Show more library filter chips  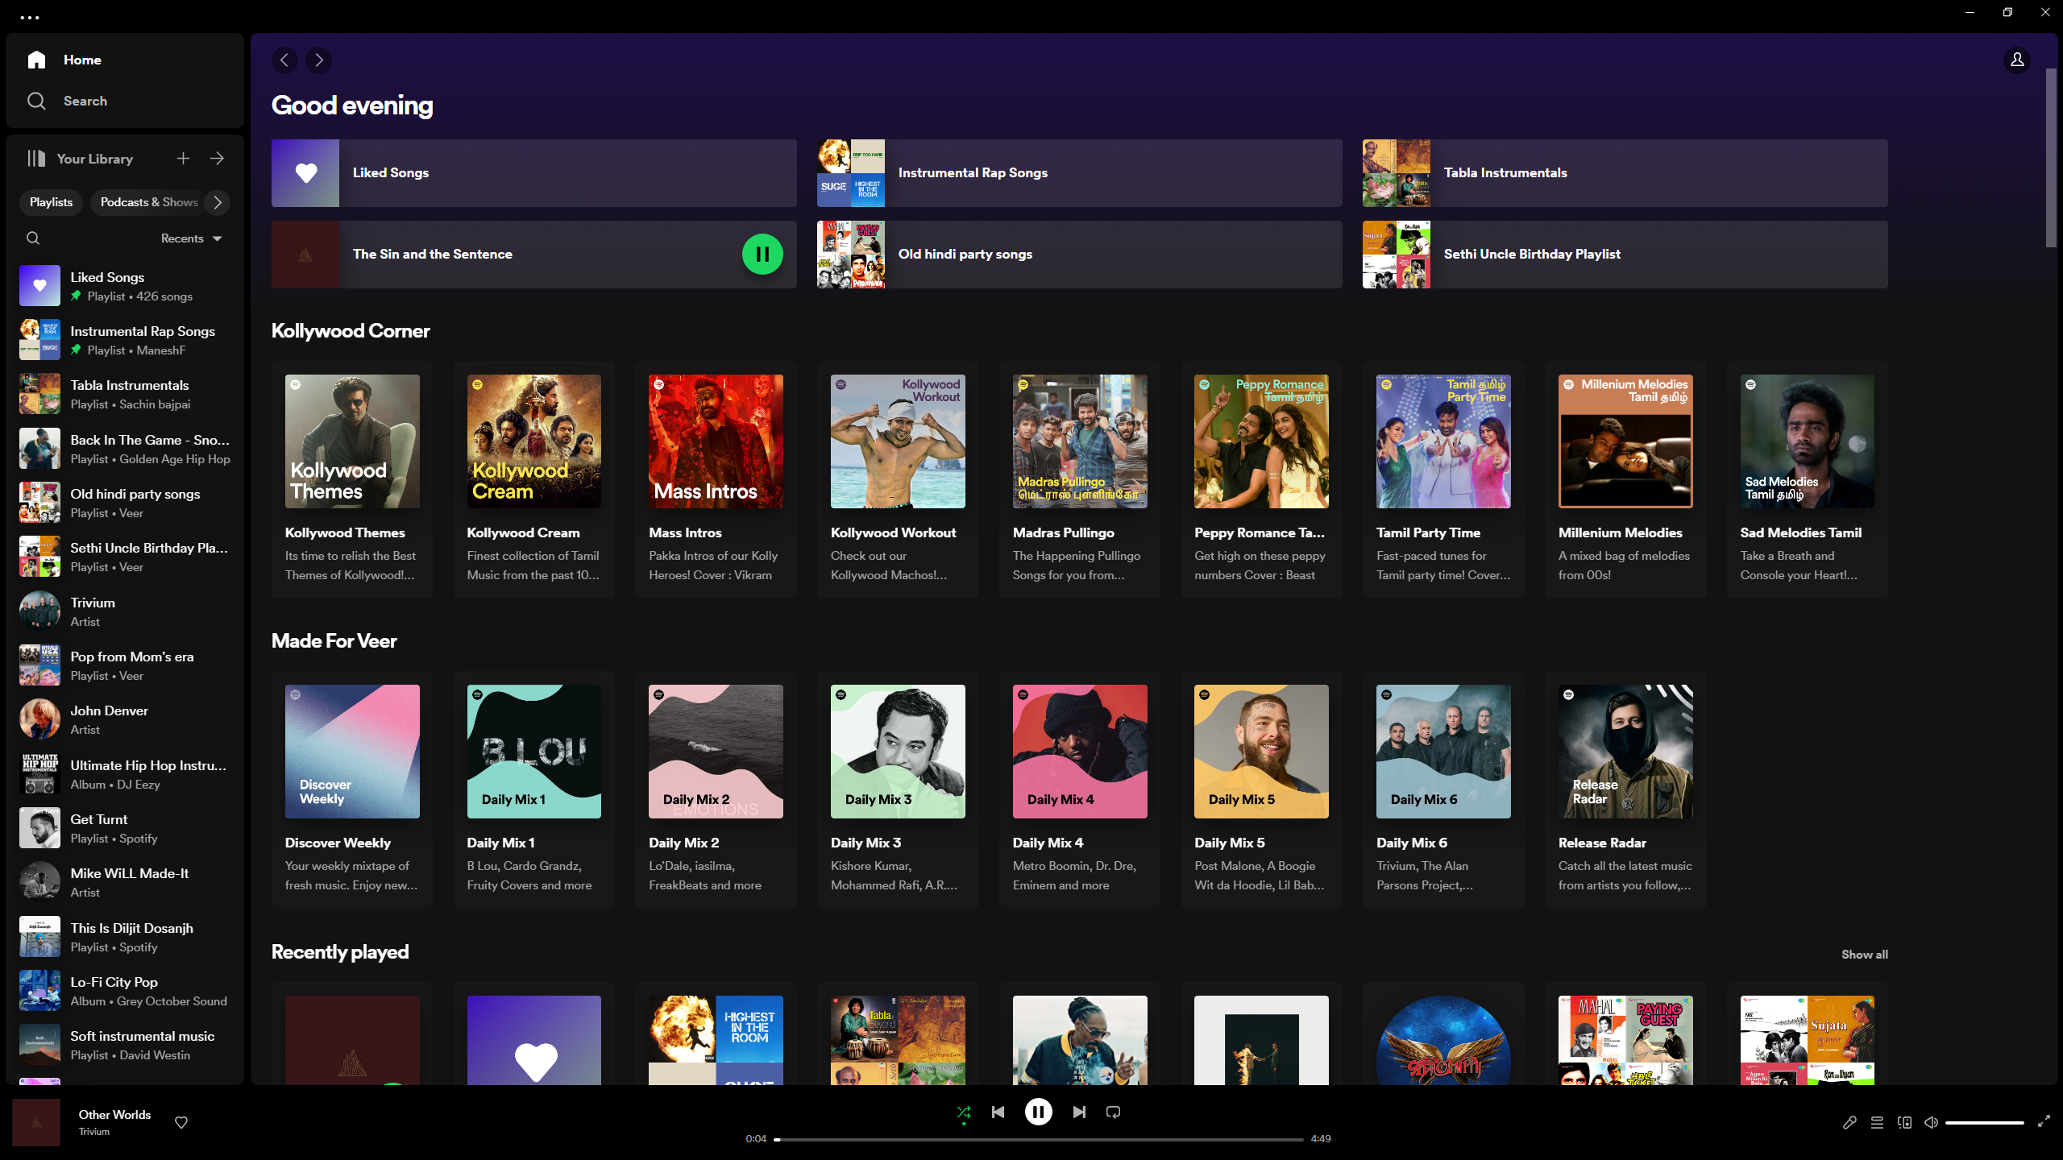[218, 202]
